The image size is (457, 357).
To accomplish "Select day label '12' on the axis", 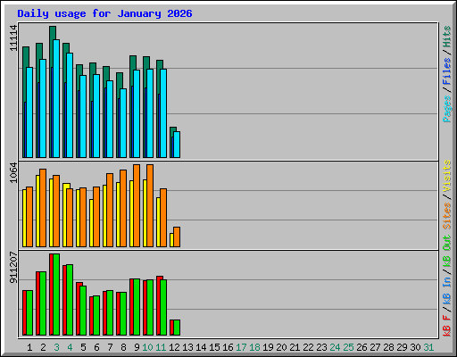I will click(x=174, y=347).
